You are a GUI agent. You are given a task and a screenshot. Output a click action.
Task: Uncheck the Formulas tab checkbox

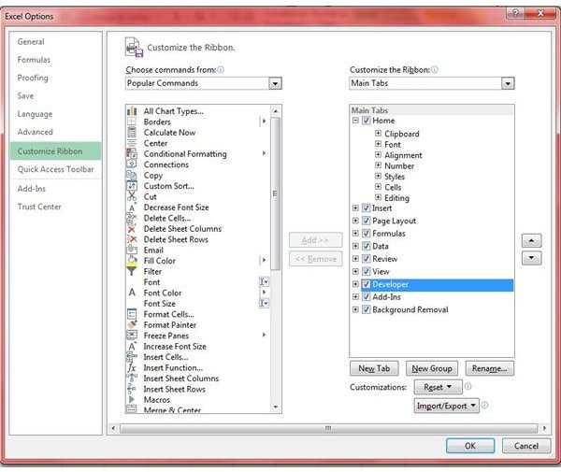(366, 233)
